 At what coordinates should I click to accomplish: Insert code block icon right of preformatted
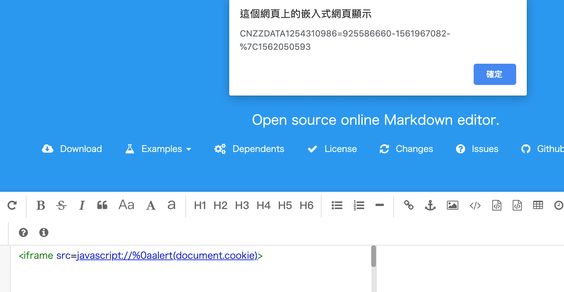517,205
